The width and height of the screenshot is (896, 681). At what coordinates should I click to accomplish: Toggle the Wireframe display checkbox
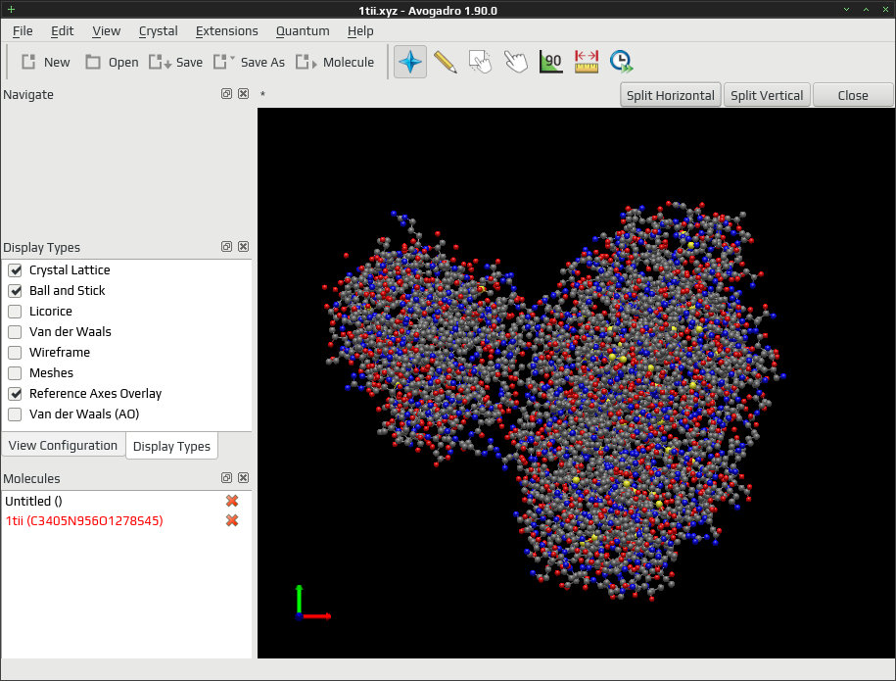point(15,353)
